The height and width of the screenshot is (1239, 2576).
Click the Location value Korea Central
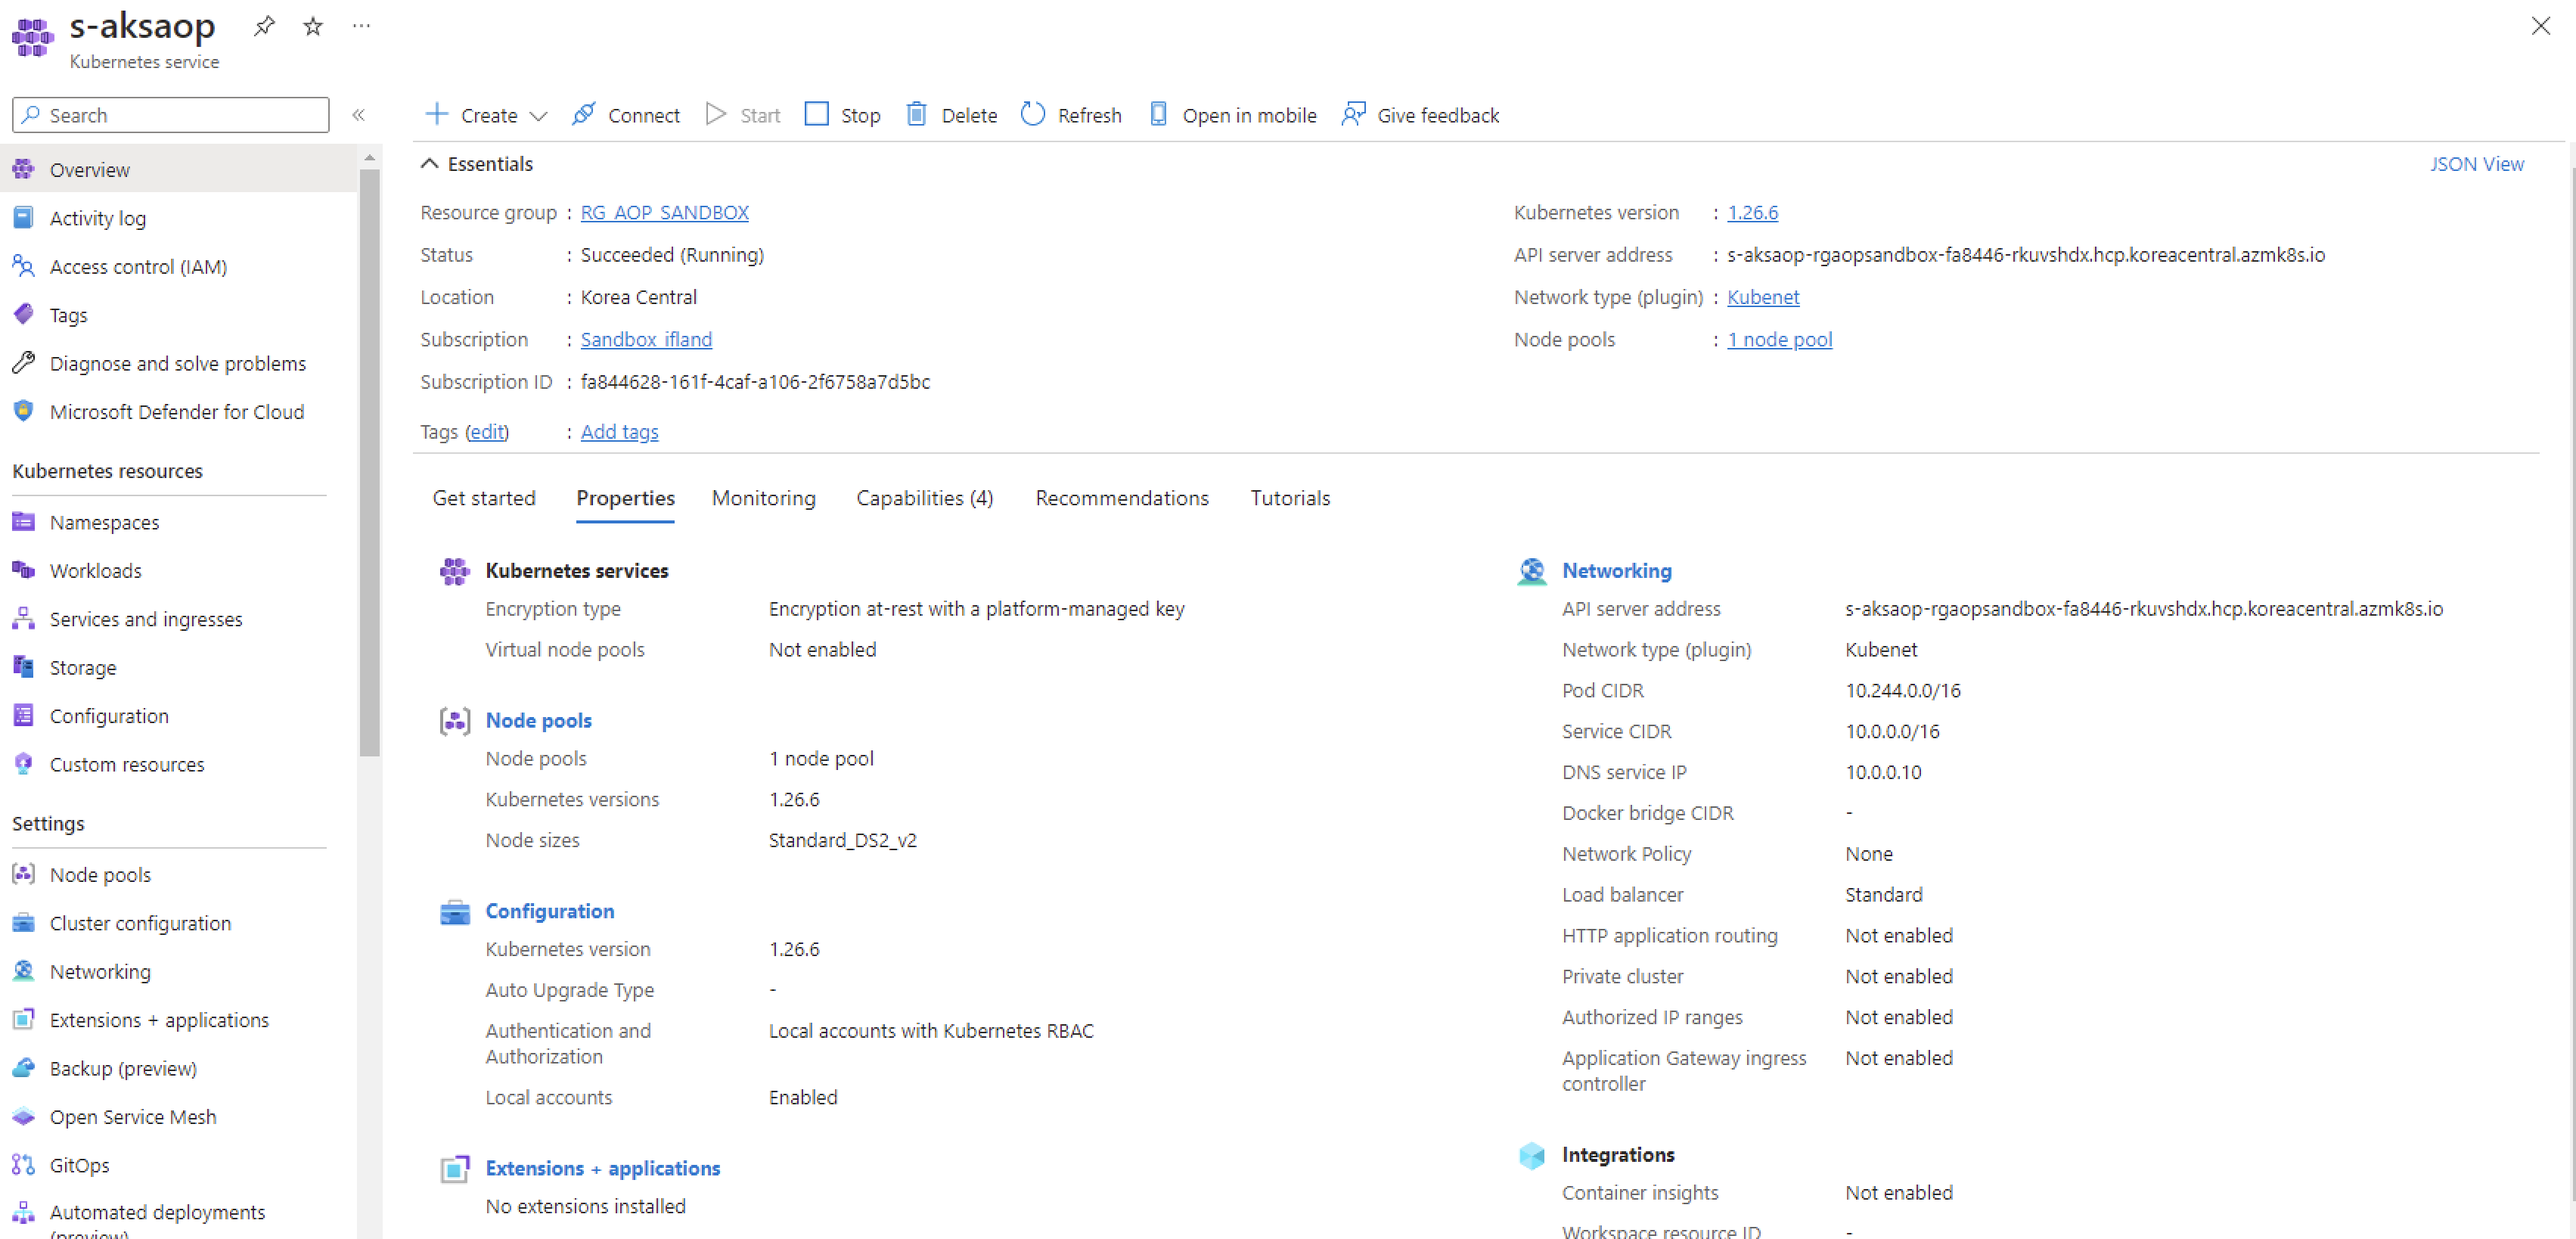[639, 297]
